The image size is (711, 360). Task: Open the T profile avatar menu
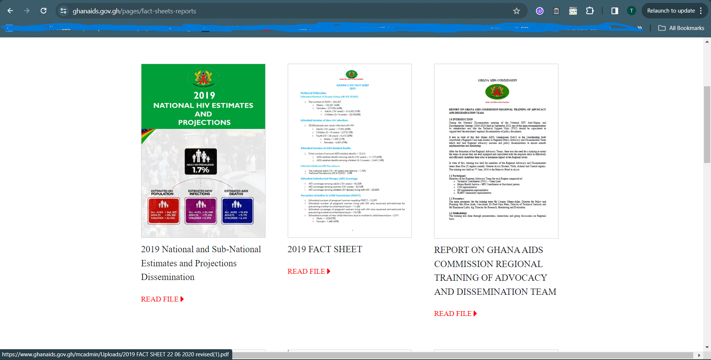tap(631, 11)
